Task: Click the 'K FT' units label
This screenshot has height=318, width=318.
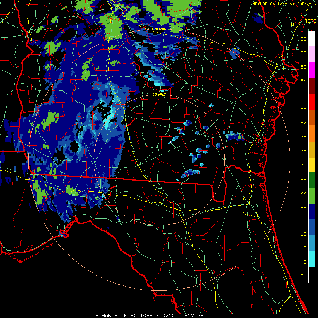Action: [299, 24]
